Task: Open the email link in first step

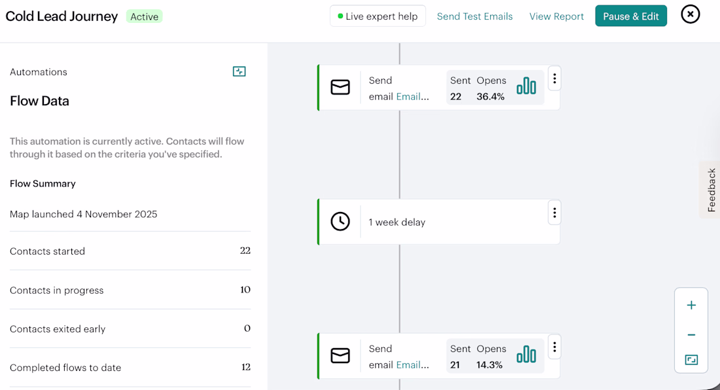Action: tap(413, 96)
